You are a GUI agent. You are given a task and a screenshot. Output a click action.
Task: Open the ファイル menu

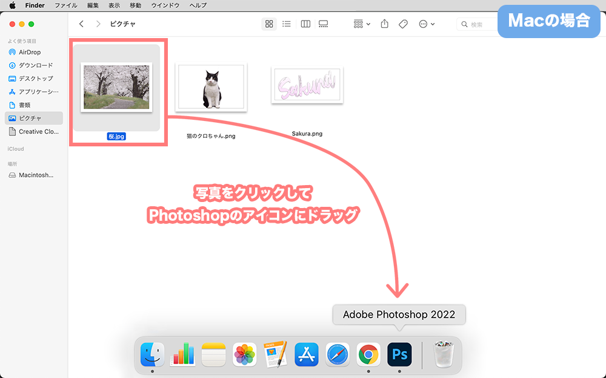(x=65, y=5)
